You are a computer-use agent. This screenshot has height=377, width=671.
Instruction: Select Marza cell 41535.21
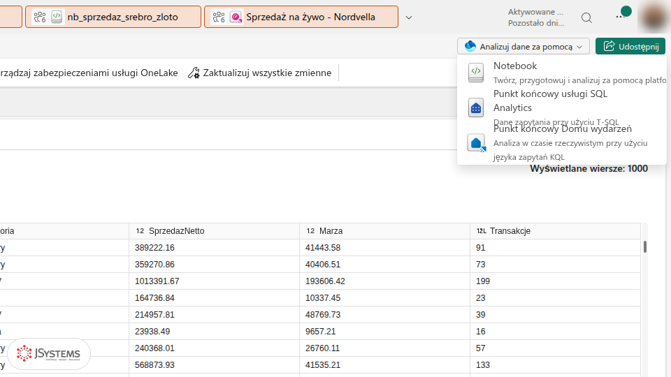[x=384, y=364]
